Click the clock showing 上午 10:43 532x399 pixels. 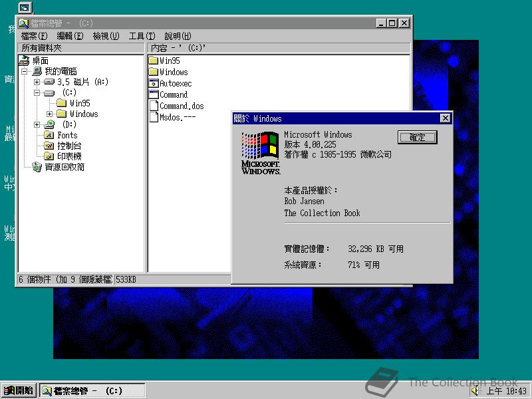507,391
